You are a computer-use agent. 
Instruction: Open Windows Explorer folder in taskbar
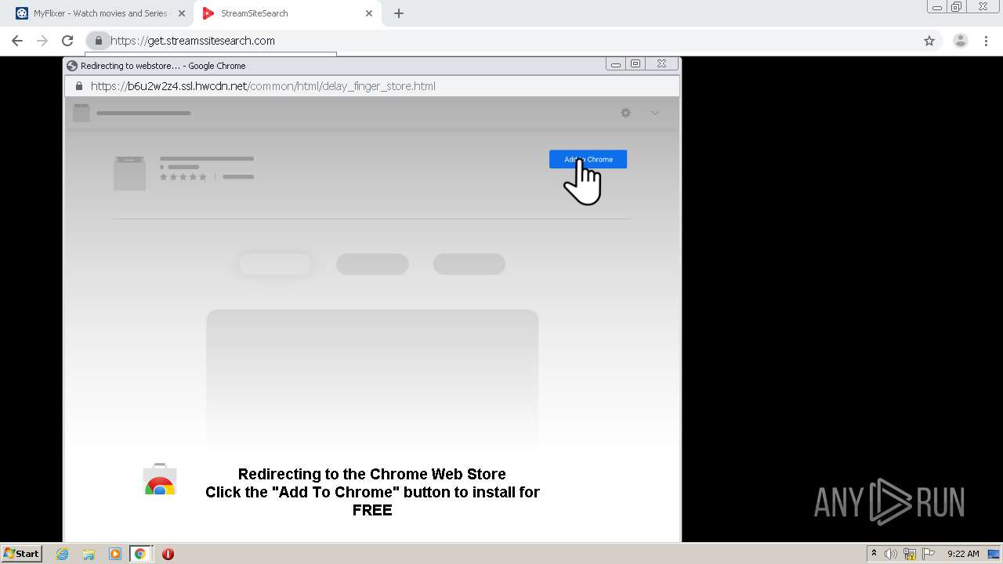tap(89, 554)
